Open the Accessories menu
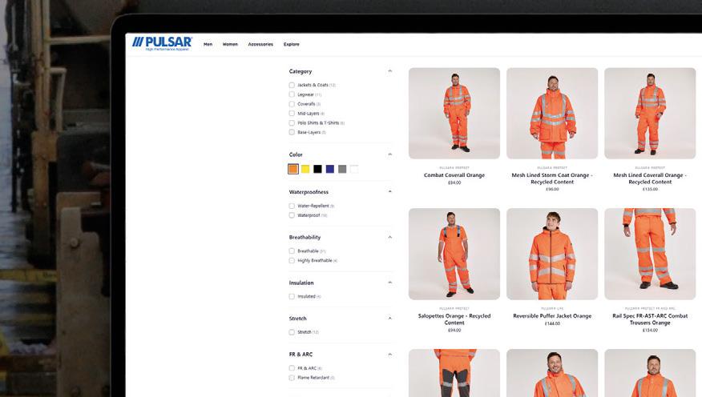Viewport: 702px width, 397px height. (260, 44)
